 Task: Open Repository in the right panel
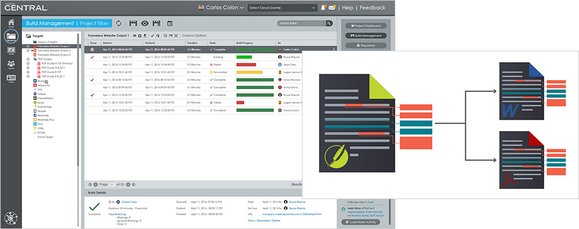pos(366,45)
